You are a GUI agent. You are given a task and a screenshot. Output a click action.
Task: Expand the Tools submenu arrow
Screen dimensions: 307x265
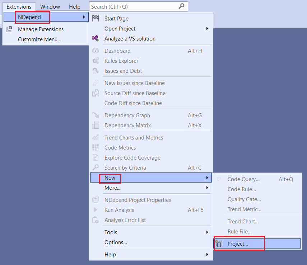(x=207, y=232)
